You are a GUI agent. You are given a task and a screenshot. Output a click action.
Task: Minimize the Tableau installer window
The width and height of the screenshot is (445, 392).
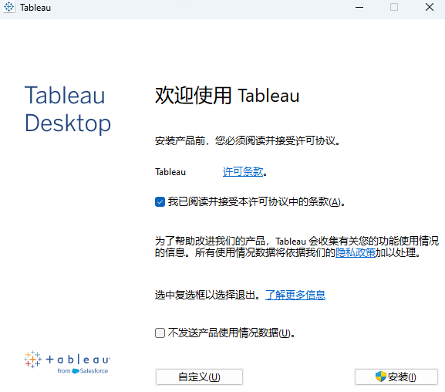(359, 8)
